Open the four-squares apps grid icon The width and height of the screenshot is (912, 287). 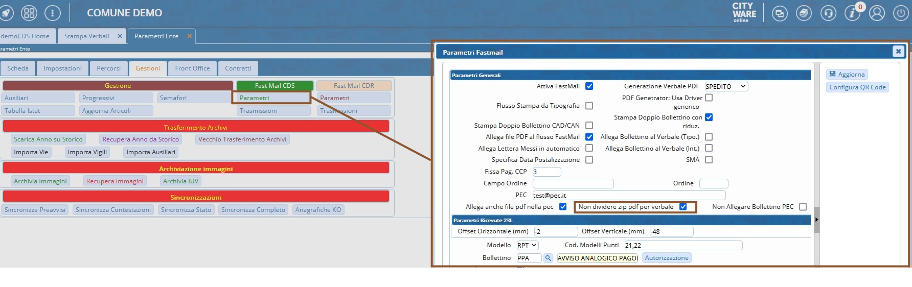click(29, 13)
